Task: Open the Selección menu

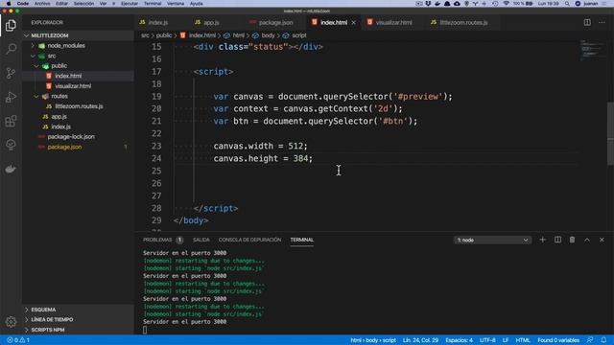Action: 83,4
